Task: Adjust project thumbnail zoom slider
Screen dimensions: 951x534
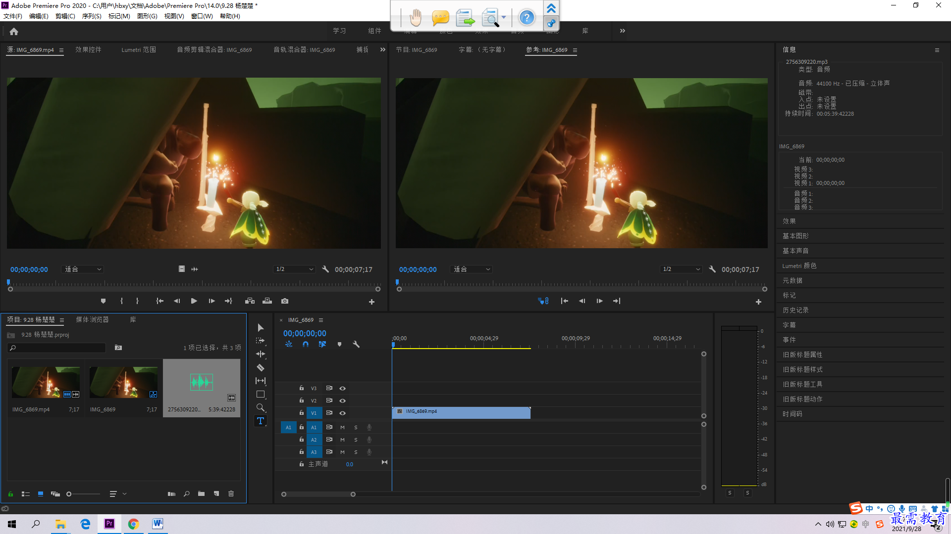Action: pyautogui.click(x=69, y=494)
